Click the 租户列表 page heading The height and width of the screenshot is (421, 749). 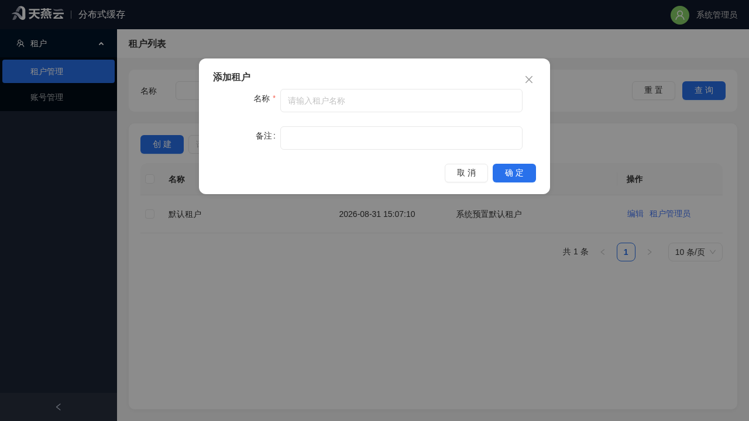tap(147, 44)
